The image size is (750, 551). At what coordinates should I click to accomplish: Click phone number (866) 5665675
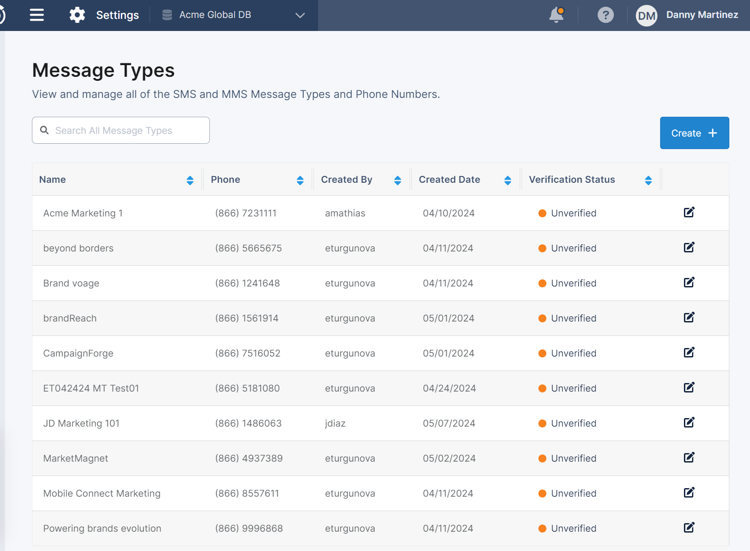(x=249, y=248)
